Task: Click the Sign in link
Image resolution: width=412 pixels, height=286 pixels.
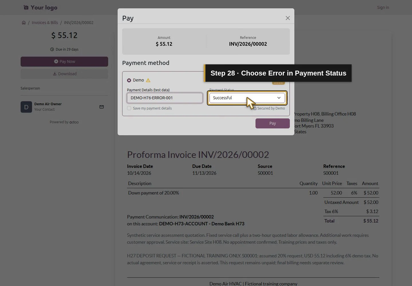Action: pos(383,7)
